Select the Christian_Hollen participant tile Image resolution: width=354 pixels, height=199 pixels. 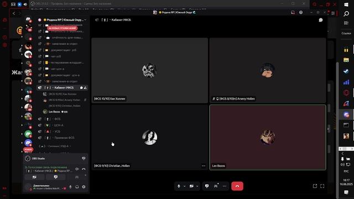(x=150, y=137)
